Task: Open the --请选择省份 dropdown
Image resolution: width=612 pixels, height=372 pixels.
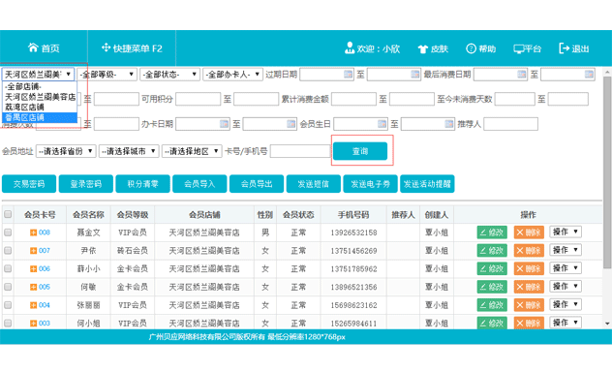Action: tap(66, 151)
